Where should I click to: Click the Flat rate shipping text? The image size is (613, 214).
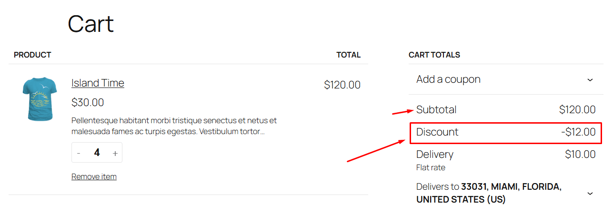tap(431, 167)
